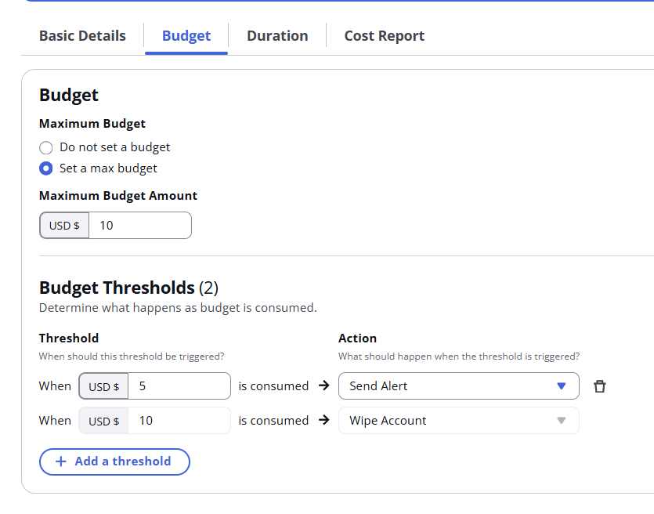Viewport: 654px width, 514px height.
Task: Click the first threshold amount field showing 5
Action: (179, 386)
